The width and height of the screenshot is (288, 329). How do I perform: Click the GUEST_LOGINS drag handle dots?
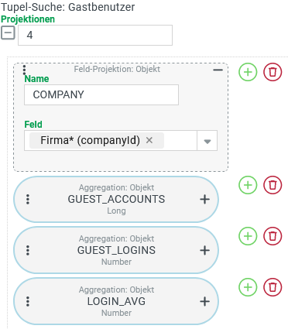point(28,250)
